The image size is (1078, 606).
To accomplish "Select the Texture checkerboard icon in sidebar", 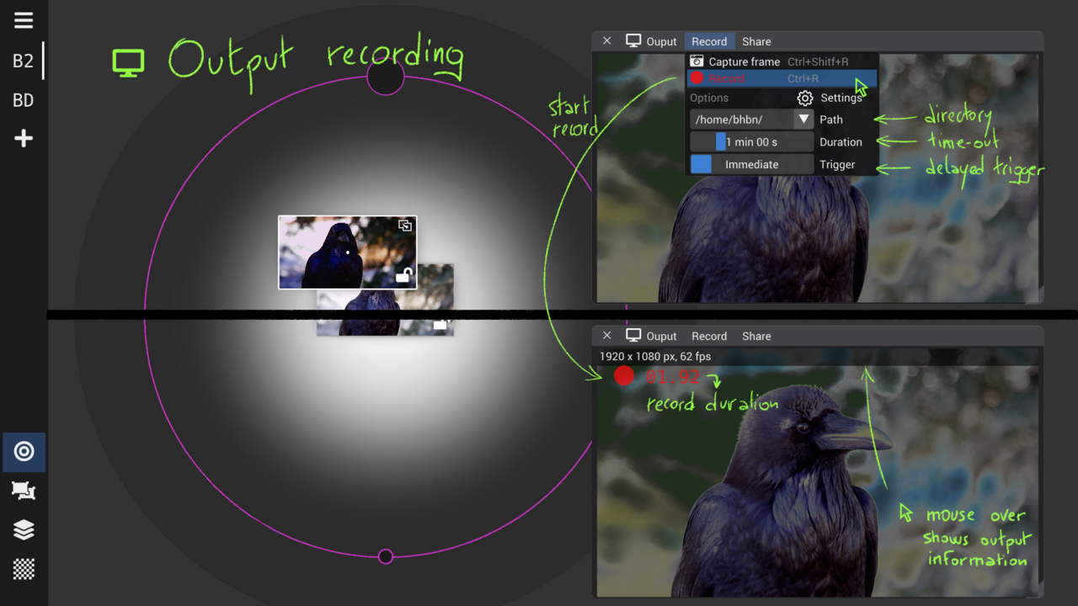I will click(x=24, y=569).
